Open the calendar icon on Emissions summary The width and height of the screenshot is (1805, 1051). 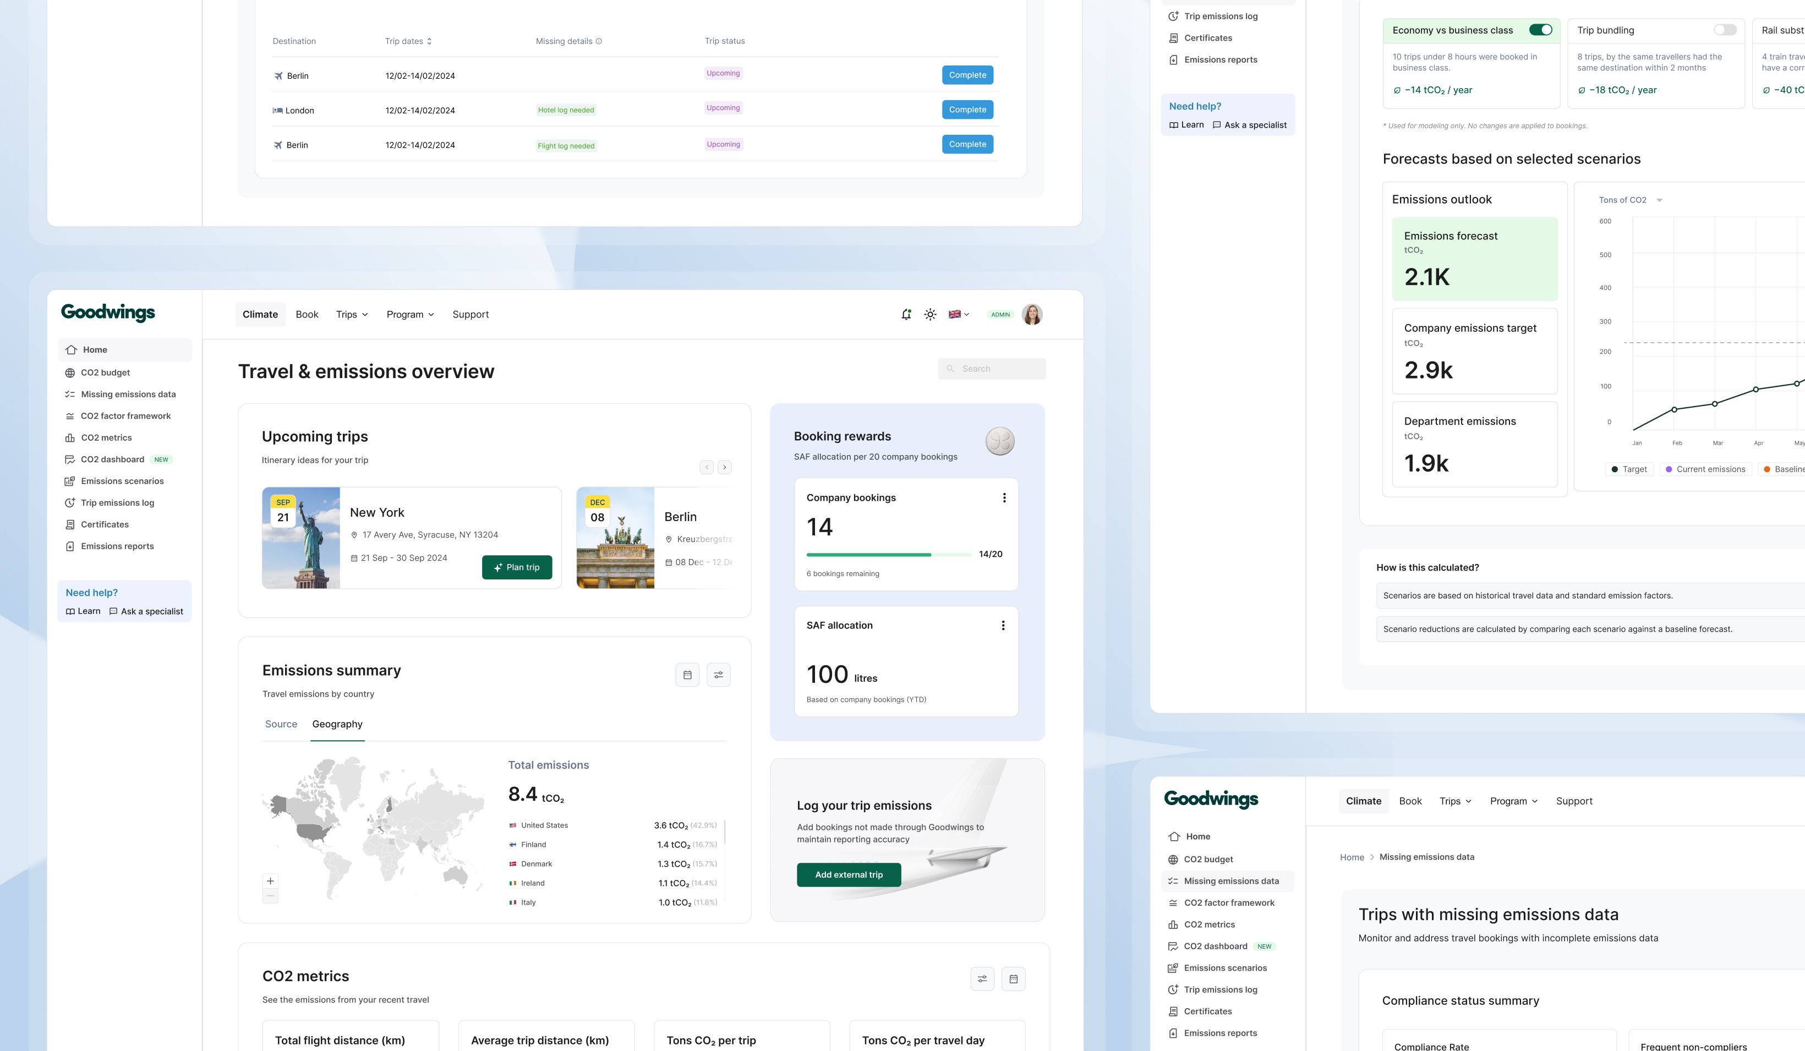click(687, 674)
